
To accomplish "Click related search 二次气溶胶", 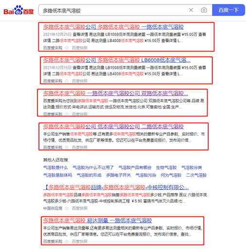I will pyautogui.click(x=196, y=175).
